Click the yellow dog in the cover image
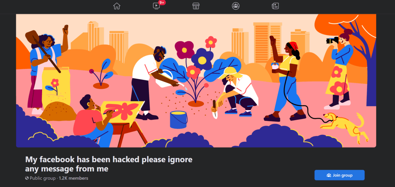This screenshot has width=395, height=187. click(x=344, y=126)
